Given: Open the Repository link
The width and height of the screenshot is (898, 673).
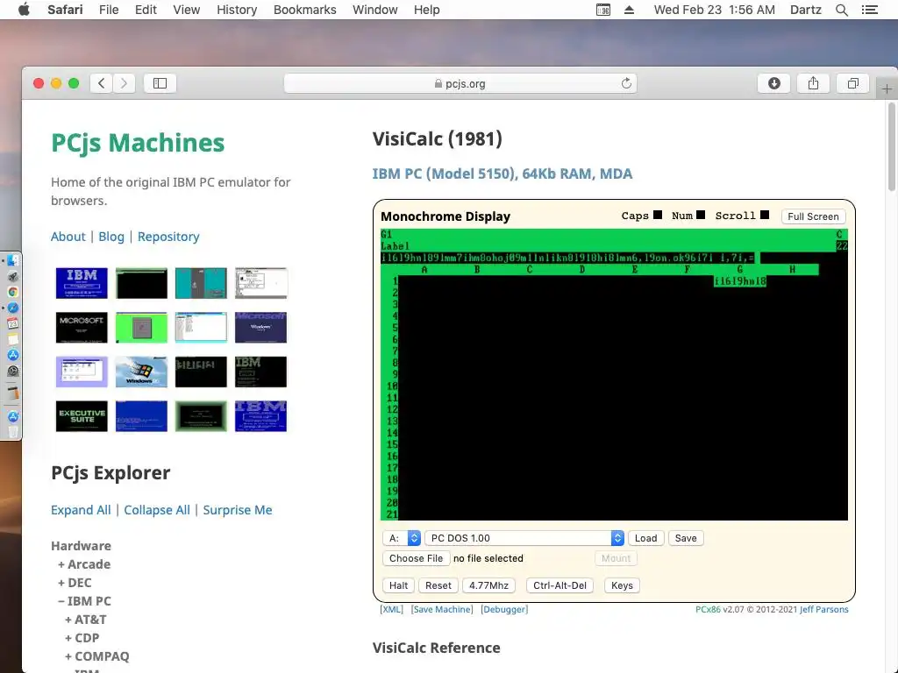Looking at the screenshot, I should 168,237.
